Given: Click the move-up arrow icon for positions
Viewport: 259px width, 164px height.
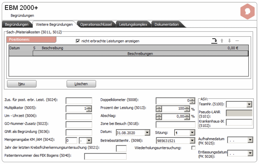Looking at the screenshot, I should 222,41.
